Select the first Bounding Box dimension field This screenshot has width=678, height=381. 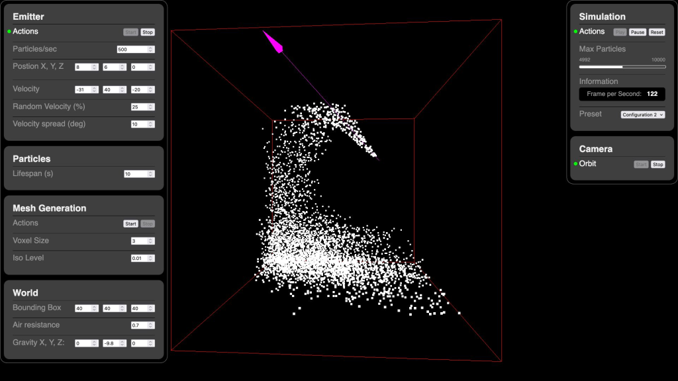coord(83,309)
